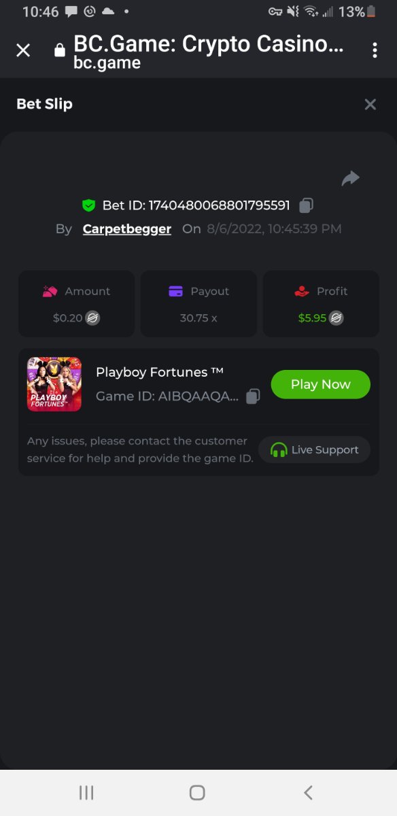
Task: Close the Bet Slip panel
Action: (370, 104)
